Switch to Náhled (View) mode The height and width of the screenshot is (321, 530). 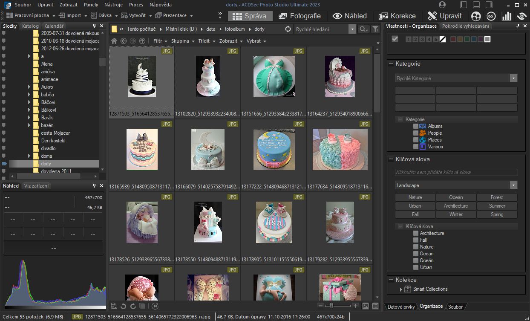[350, 16]
